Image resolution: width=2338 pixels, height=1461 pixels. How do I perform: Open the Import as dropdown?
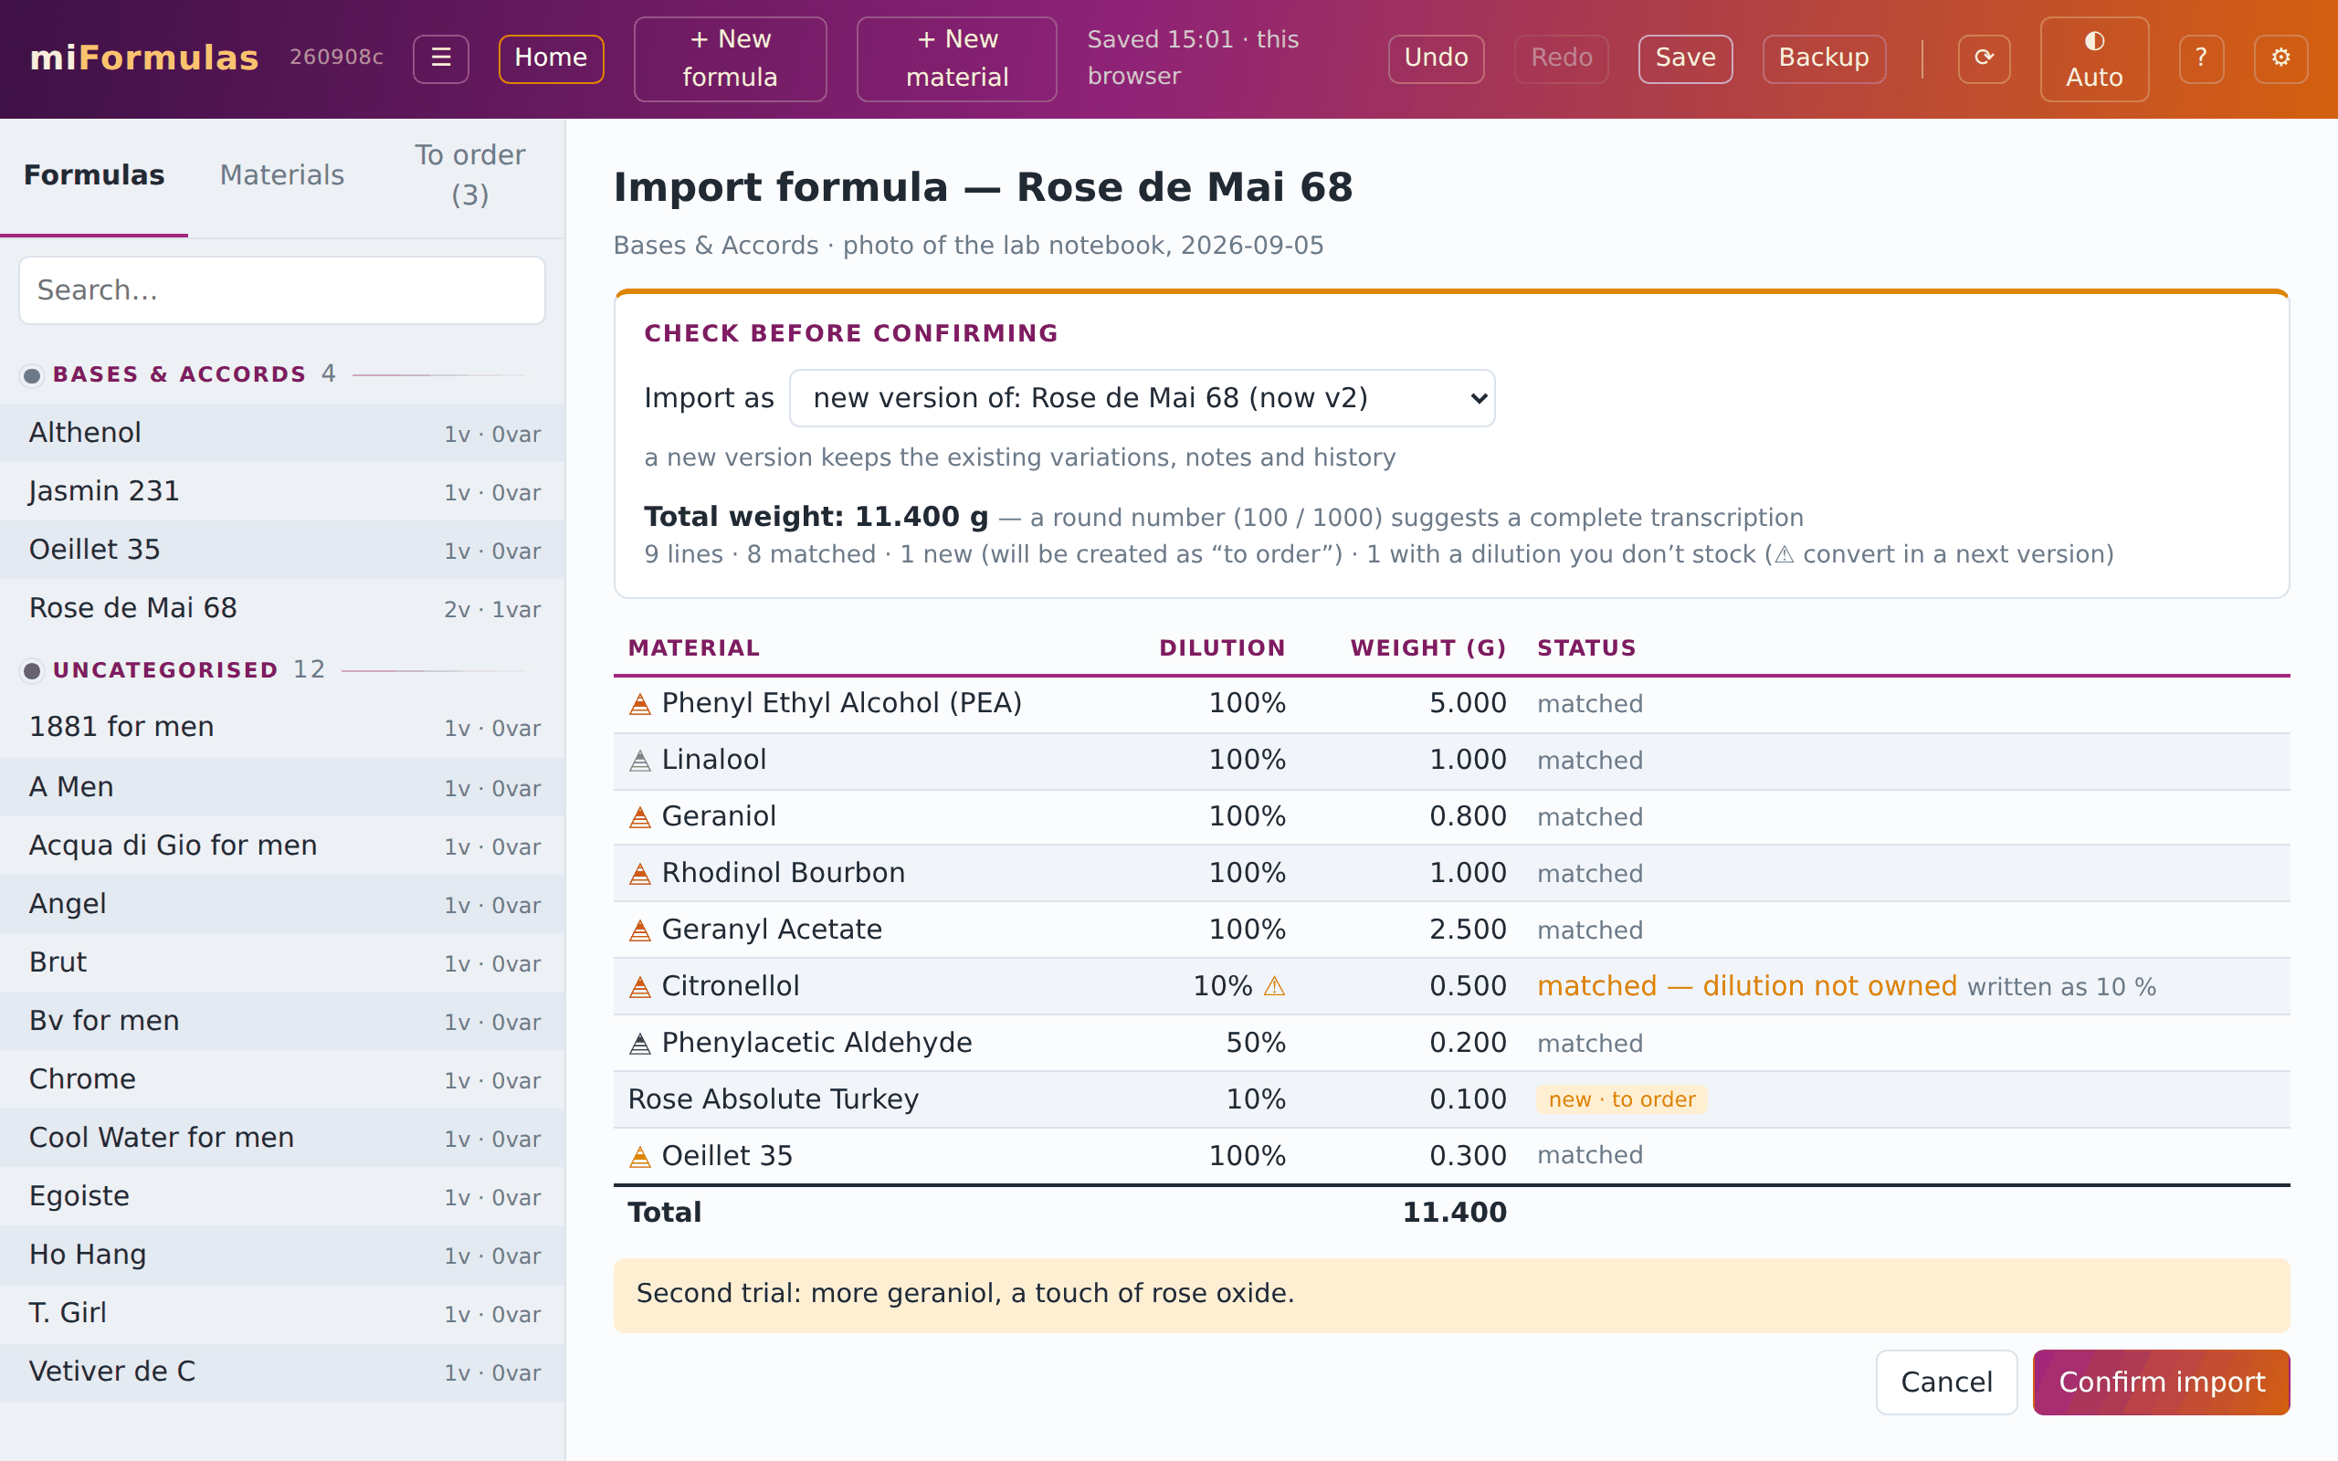tap(1141, 398)
